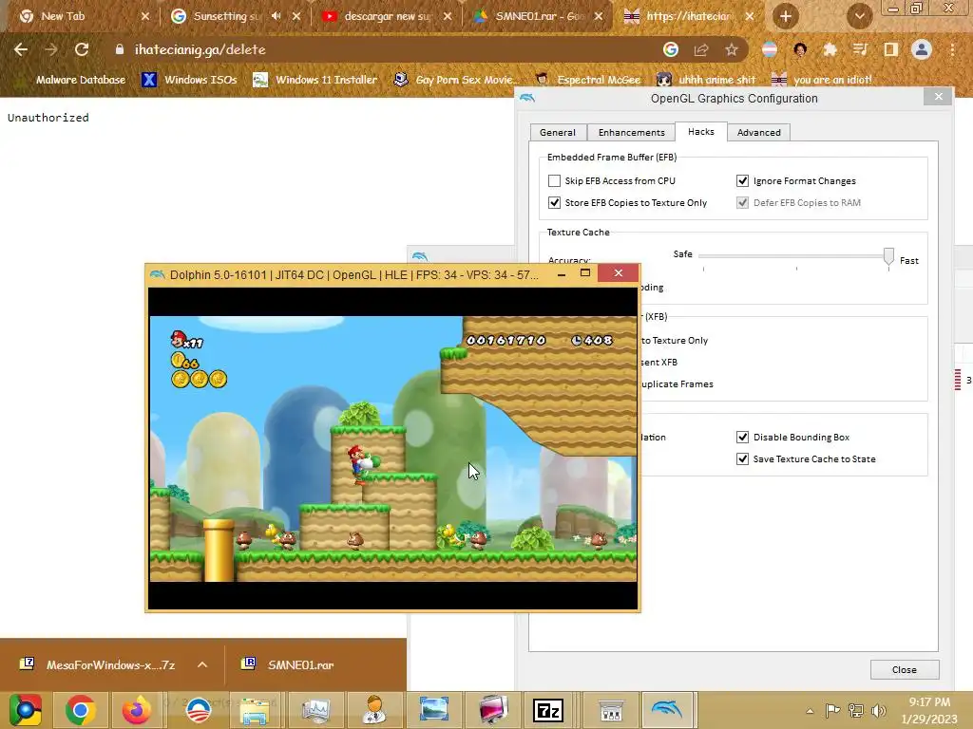Uncheck Save Texture Cache to State
This screenshot has height=729, width=973.
click(x=742, y=458)
